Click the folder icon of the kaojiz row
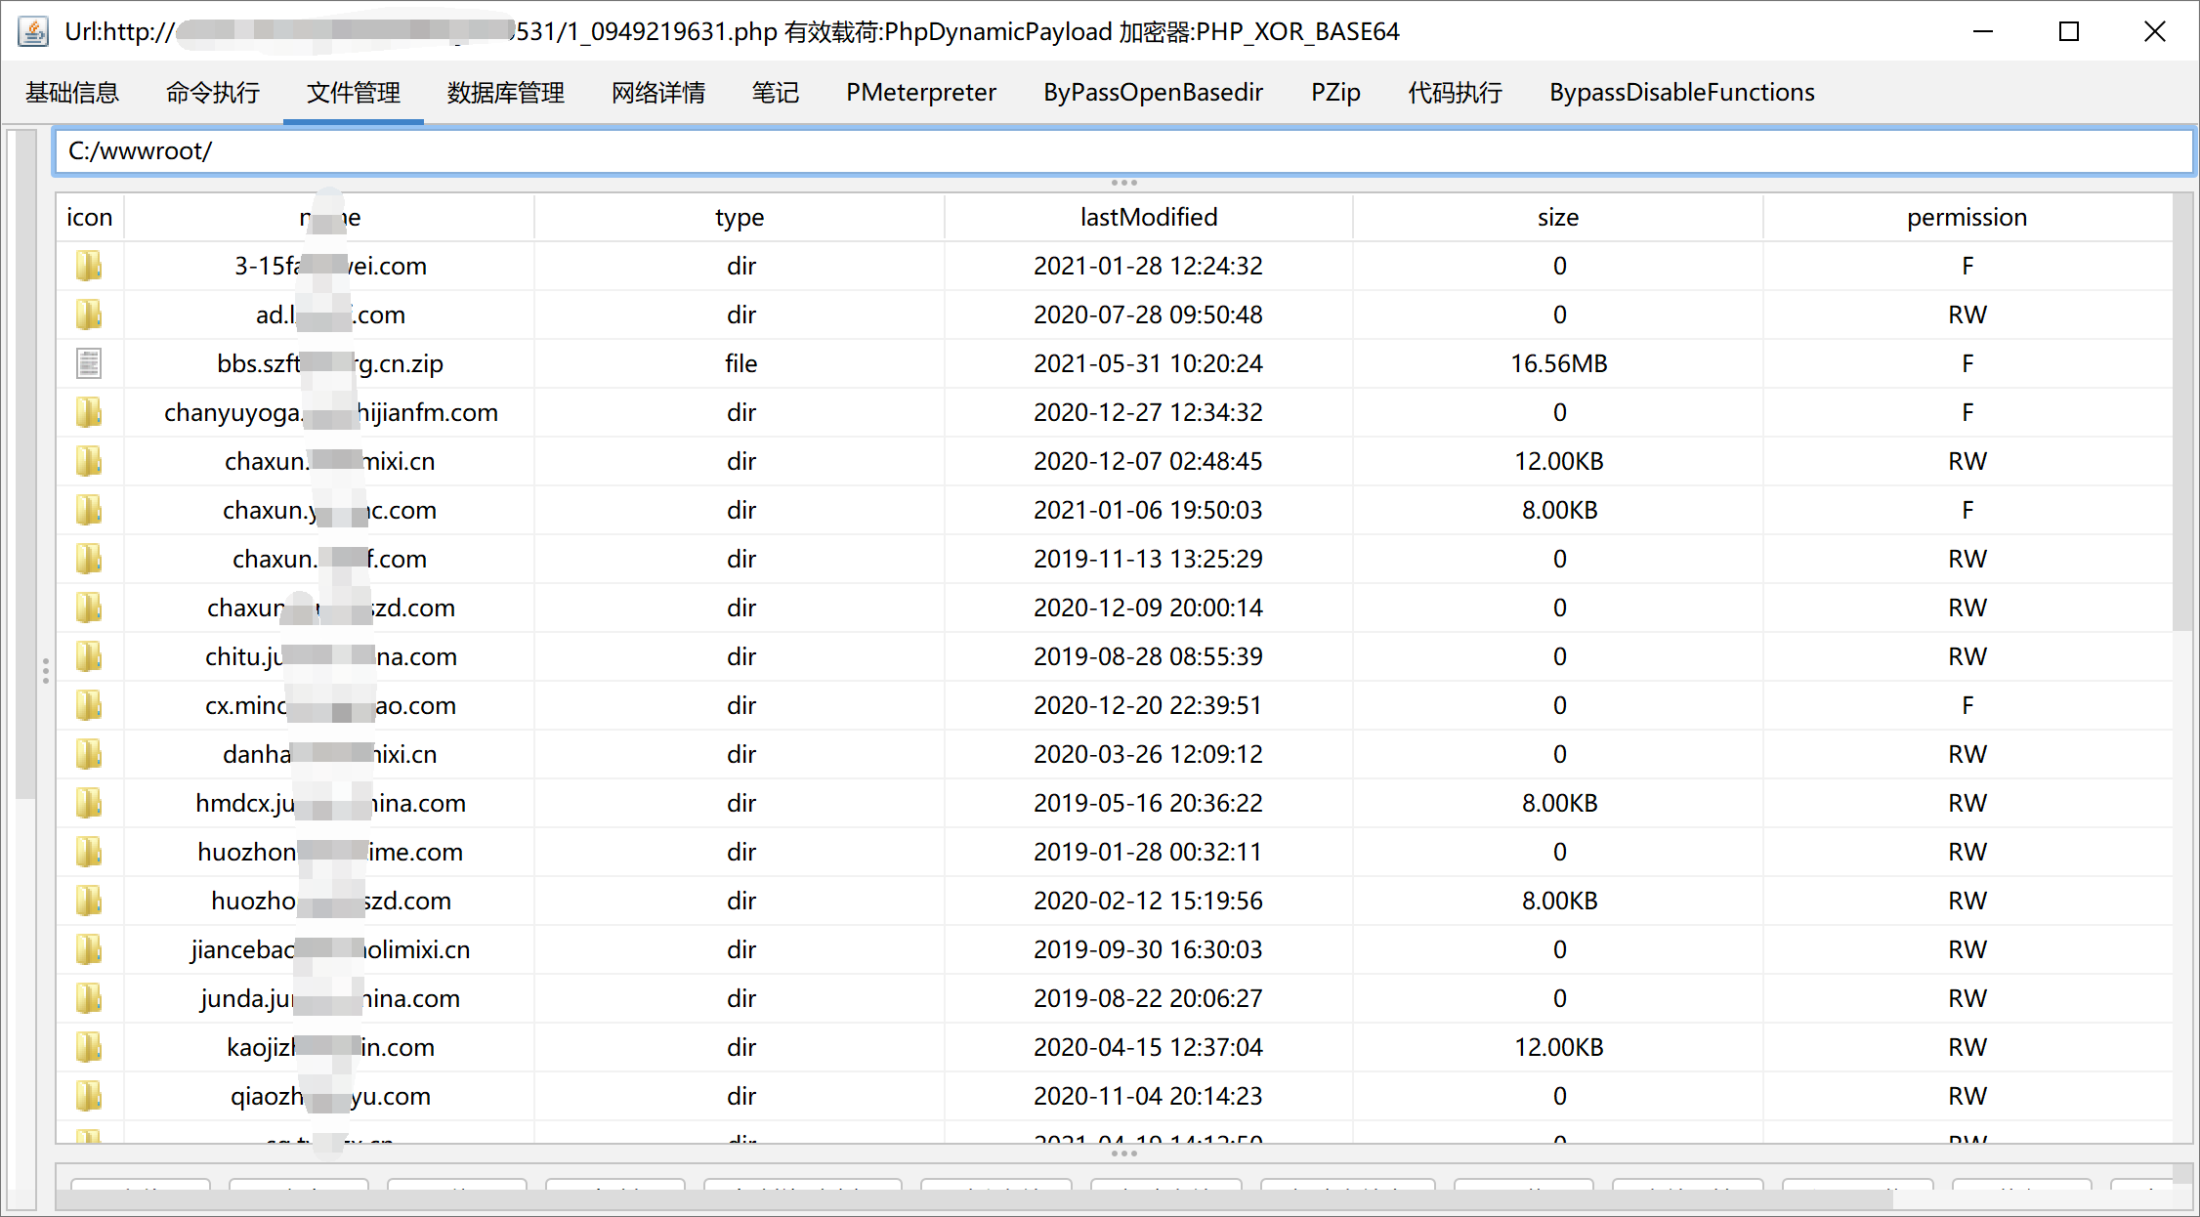2200x1217 pixels. click(89, 1047)
